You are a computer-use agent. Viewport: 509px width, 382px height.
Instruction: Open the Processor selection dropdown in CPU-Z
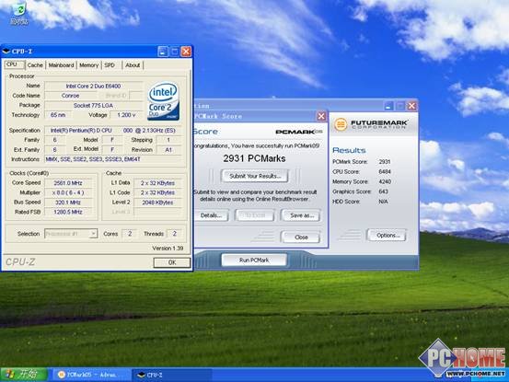[71, 234]
